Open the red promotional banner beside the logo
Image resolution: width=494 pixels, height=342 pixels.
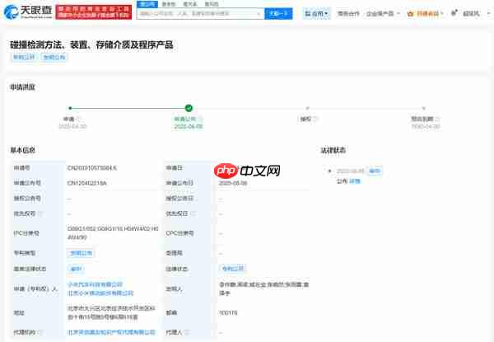(94, 12)
